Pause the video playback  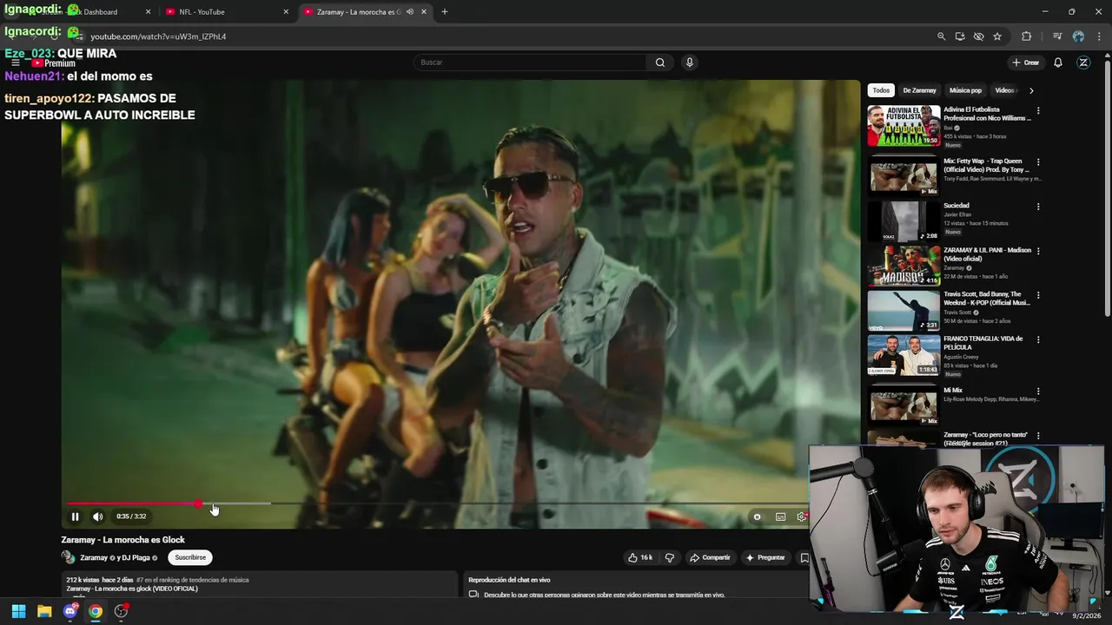point(75,516)
